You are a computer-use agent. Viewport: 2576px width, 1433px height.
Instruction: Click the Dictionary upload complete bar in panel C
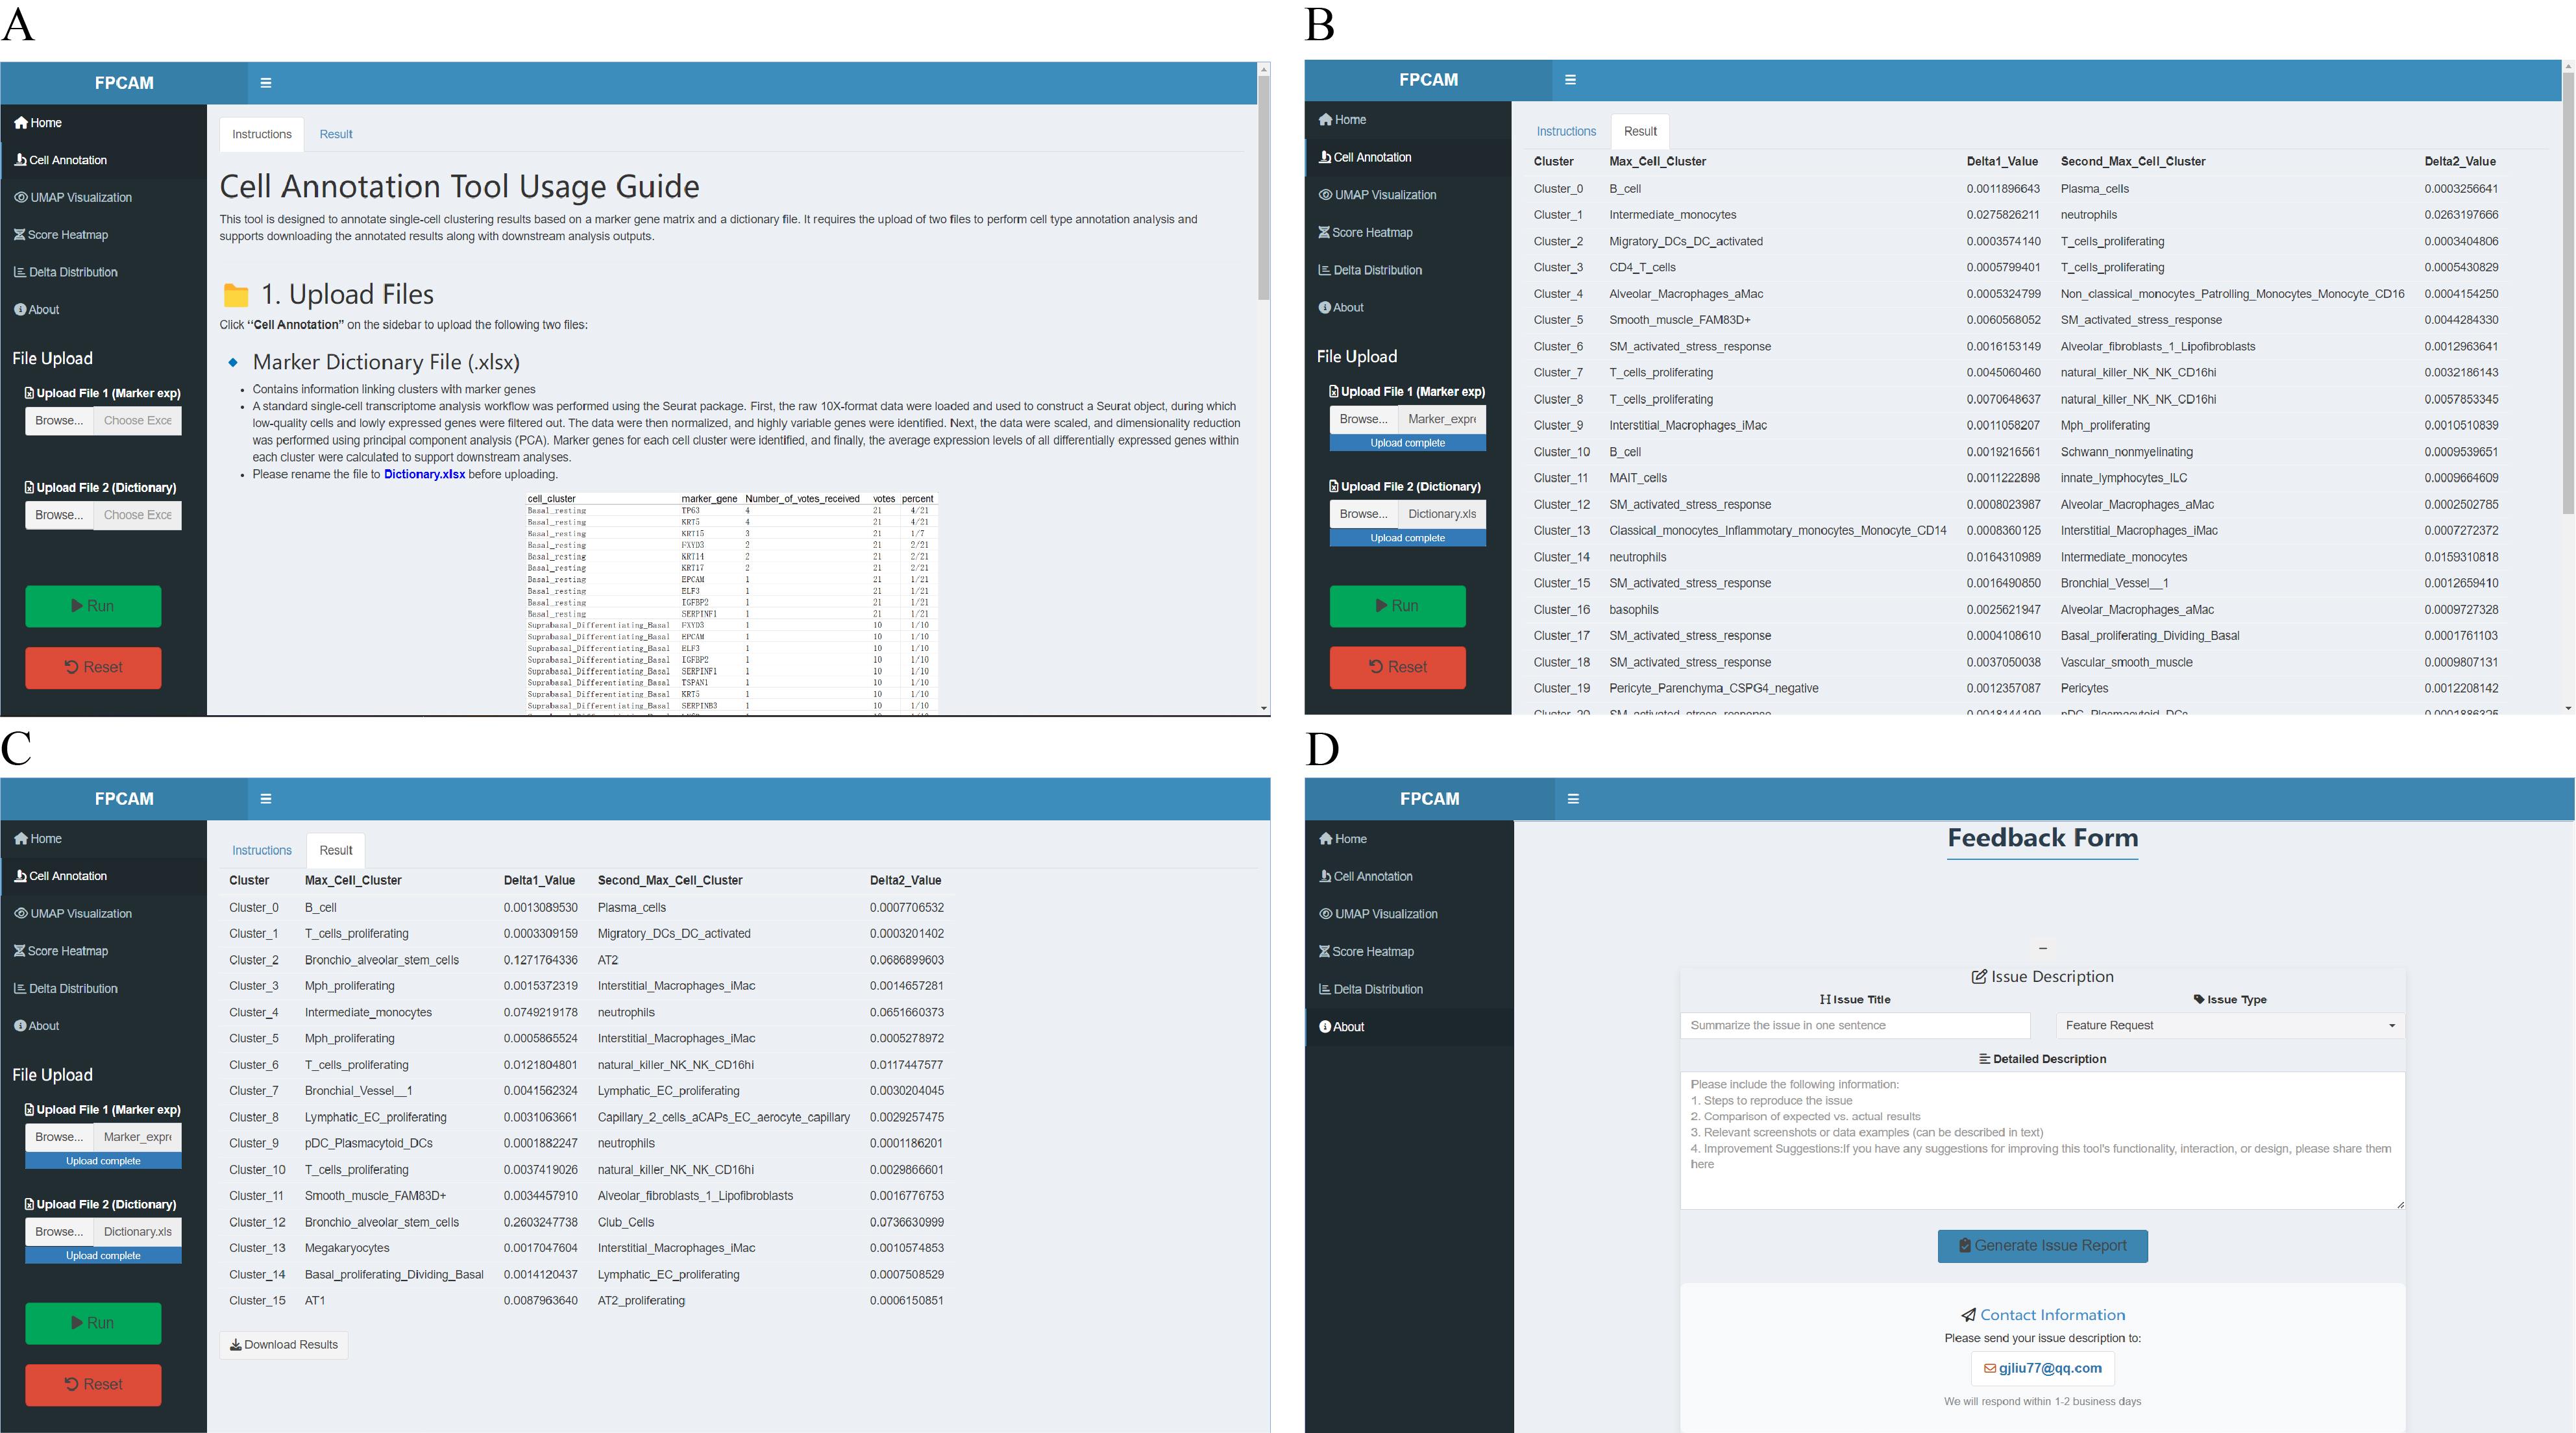click(103, 1256)
